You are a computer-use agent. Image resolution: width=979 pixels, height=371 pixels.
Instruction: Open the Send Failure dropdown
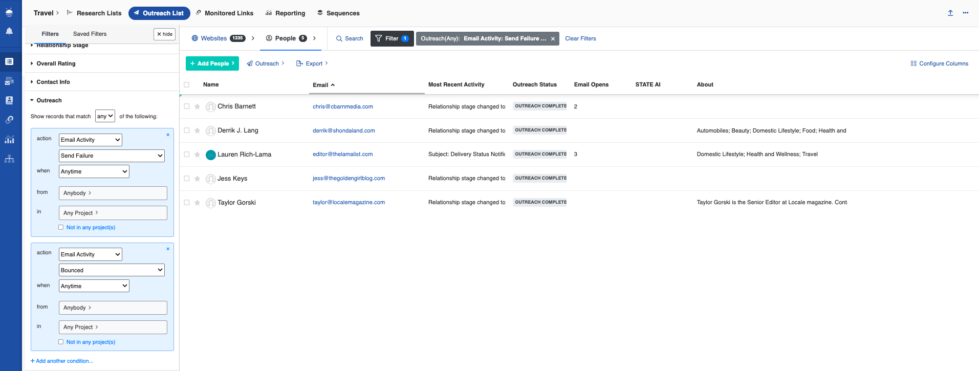(x=112, y=156)
